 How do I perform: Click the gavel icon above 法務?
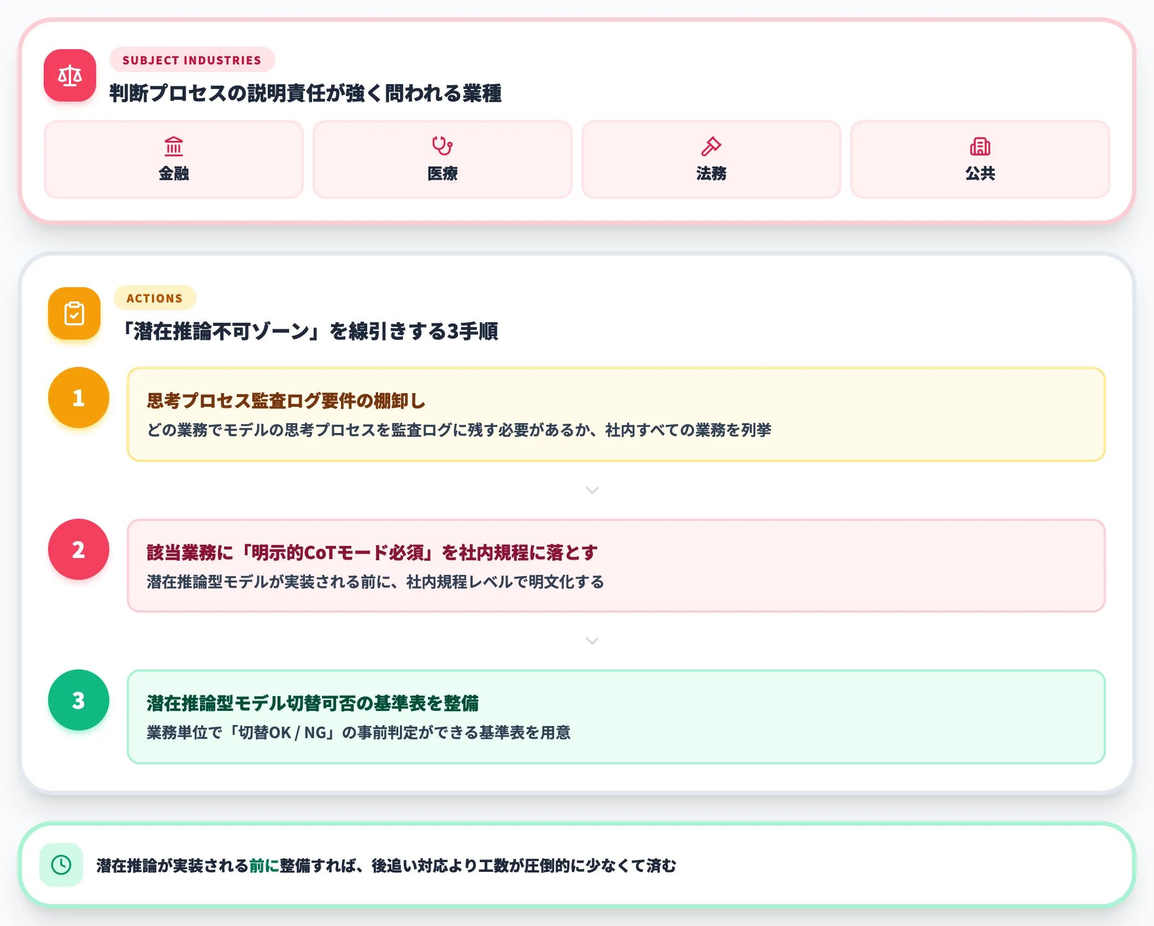(711, 146)
